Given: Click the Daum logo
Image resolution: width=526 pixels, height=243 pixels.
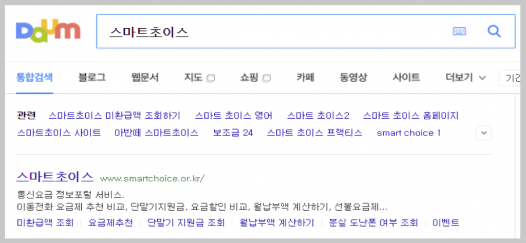Looking at the screenshot, I should click(48, 31).
